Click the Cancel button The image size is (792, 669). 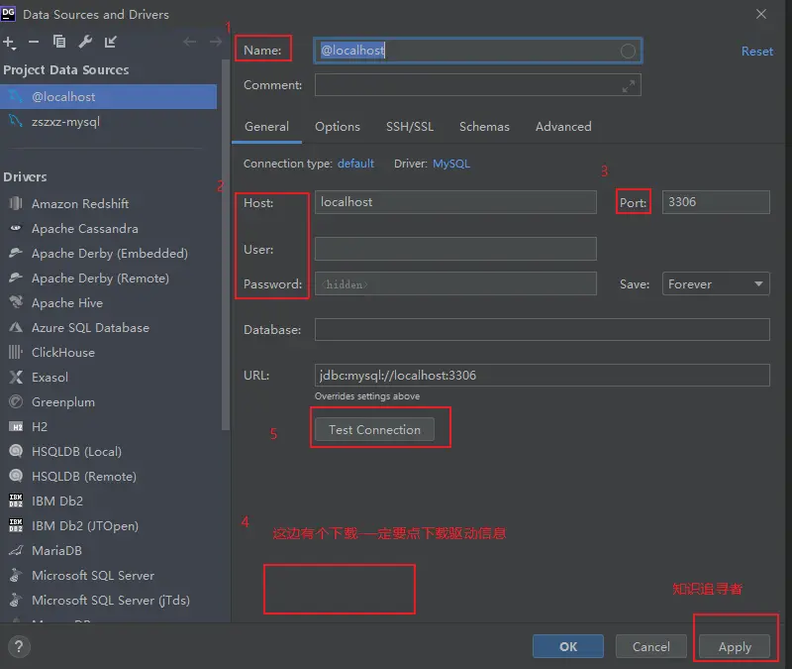(x=651, y=646)
